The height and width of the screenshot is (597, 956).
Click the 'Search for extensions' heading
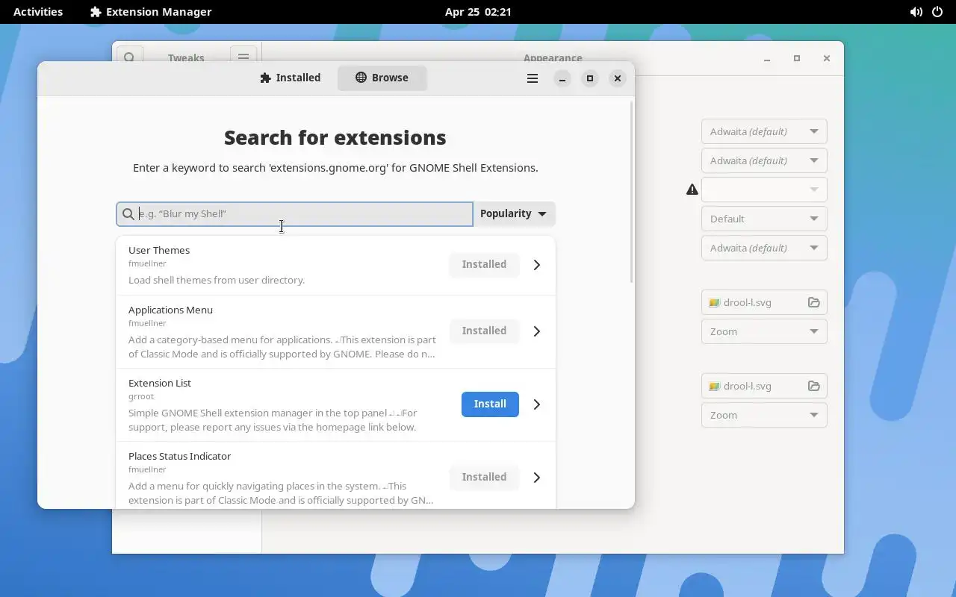coord(335,137)
